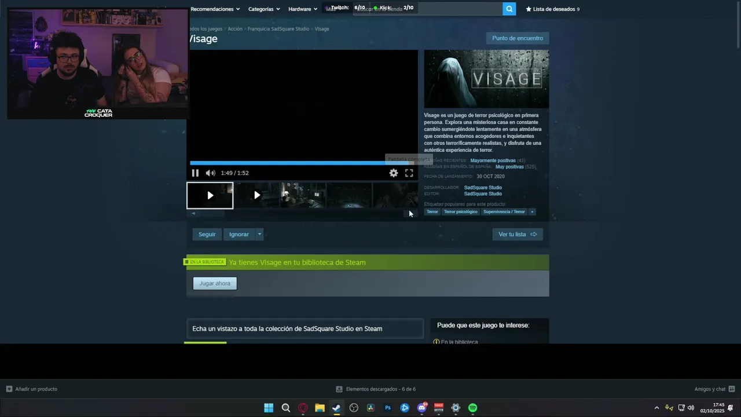Click editor SadSquare Studio link
This screenshot has height=417, width=741.
(483, 194)
